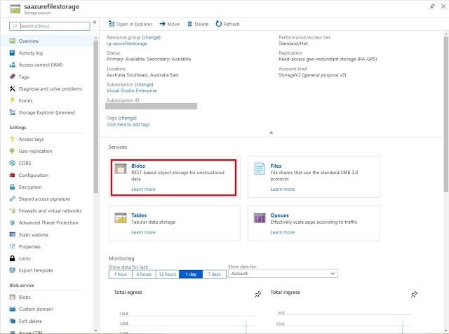Click the Encryption lock icon
449x334 pixels.
12,187
